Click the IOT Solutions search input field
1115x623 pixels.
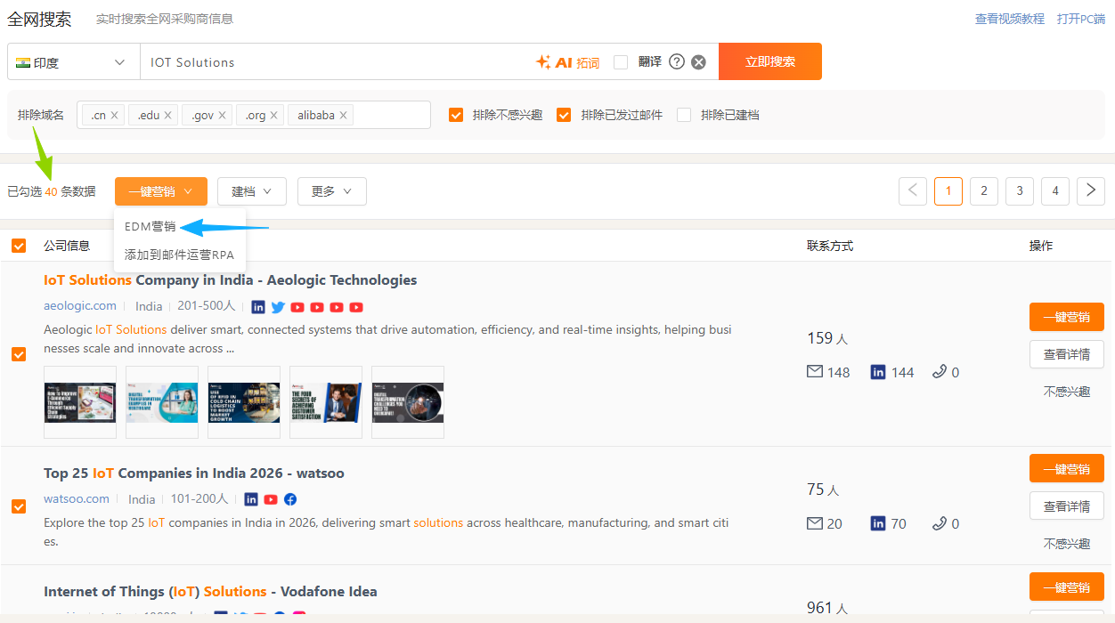pos(338,62)
